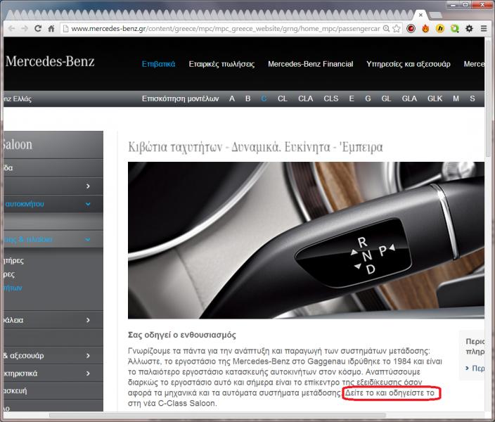
Task: Collapse the '& πλαίσιο' sidebar section chevron
Action: tap(88, 239)
